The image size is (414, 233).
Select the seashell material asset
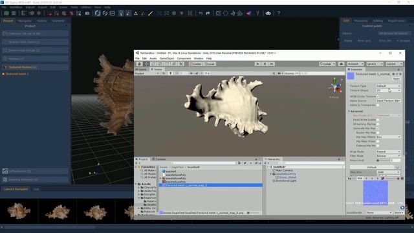171,172
